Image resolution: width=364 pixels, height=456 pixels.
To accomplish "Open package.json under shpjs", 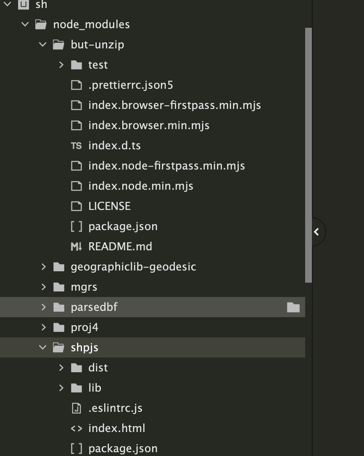I will (x=123, y=449).
